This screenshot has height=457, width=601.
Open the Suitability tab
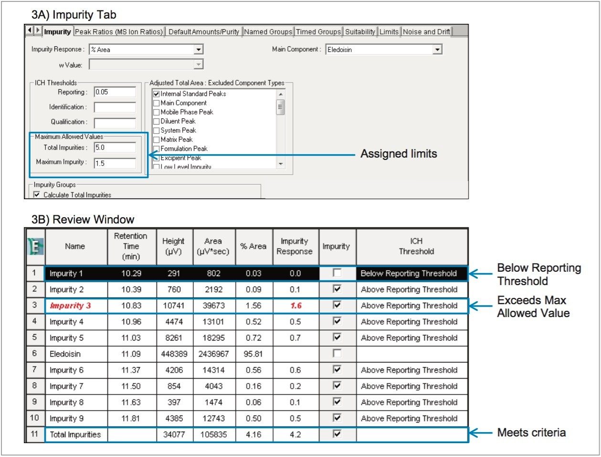coord(360,32)
